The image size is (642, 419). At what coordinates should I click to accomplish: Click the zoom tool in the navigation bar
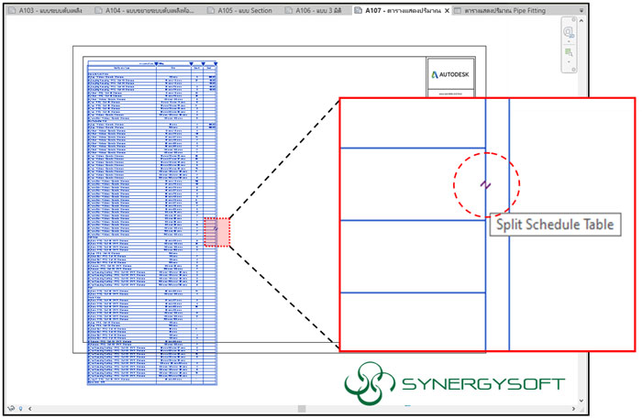click(568, 53)
